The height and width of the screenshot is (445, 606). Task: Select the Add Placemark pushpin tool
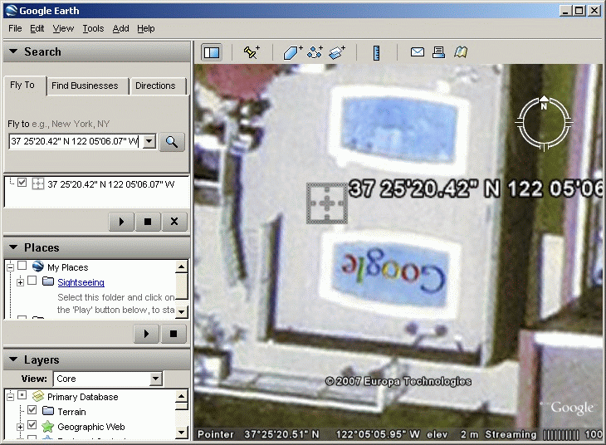click(252, 52)
